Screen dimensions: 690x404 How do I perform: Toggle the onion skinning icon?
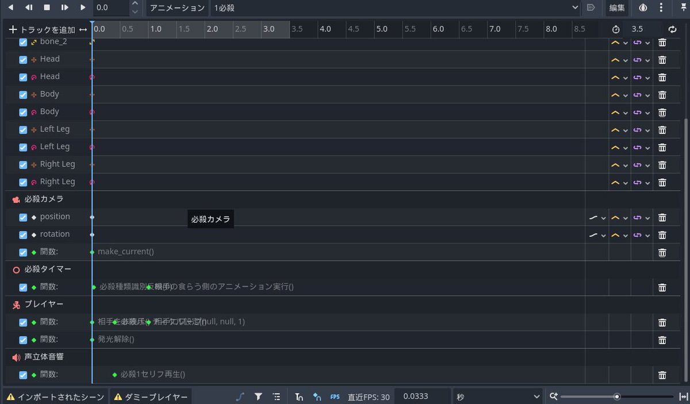click(x=643, y=7)
